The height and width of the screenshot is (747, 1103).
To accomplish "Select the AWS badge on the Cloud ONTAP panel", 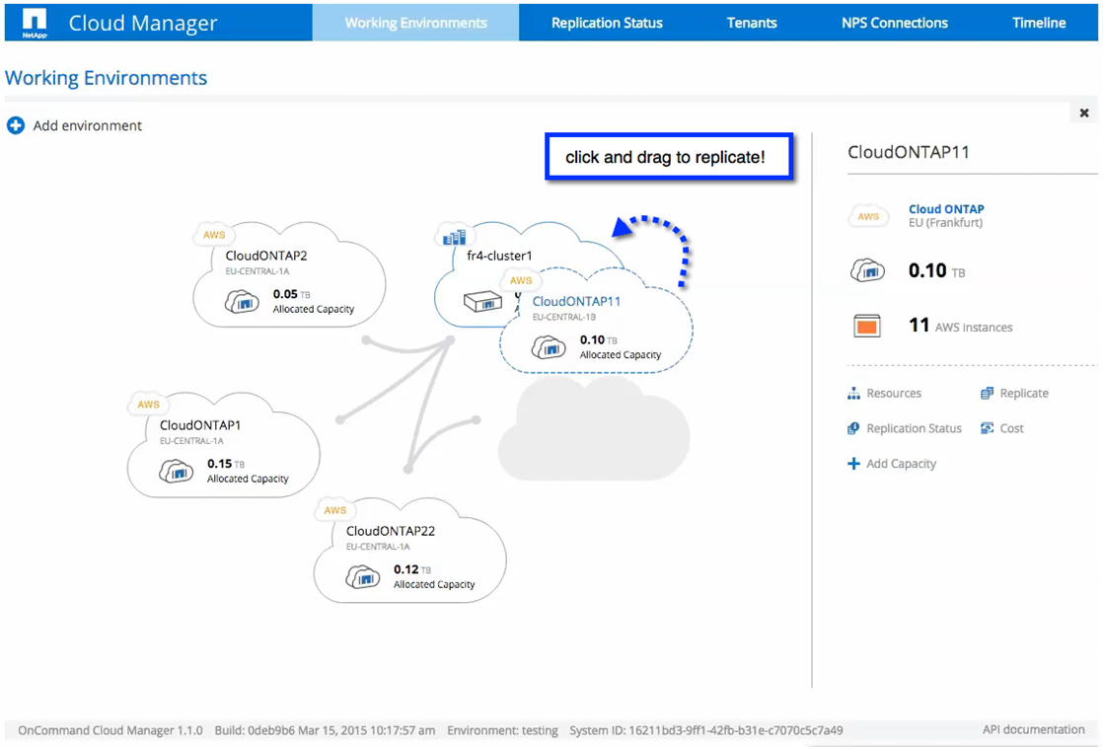I will coord(868,215).
